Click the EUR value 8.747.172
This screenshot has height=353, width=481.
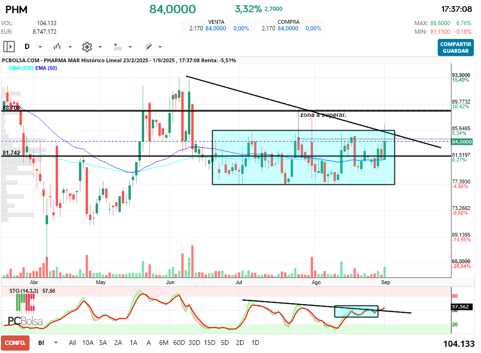[x=44, y=31]
